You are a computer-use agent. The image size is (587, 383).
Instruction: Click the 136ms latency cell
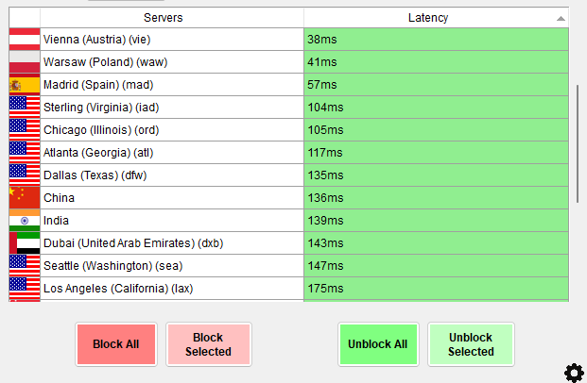point(436,198)
